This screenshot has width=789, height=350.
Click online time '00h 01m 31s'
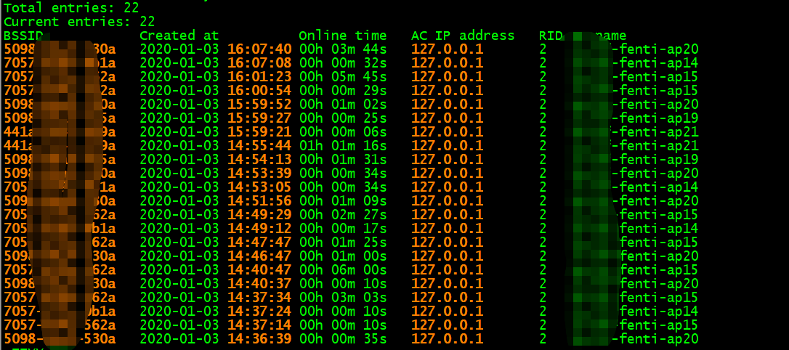[343, 160]
